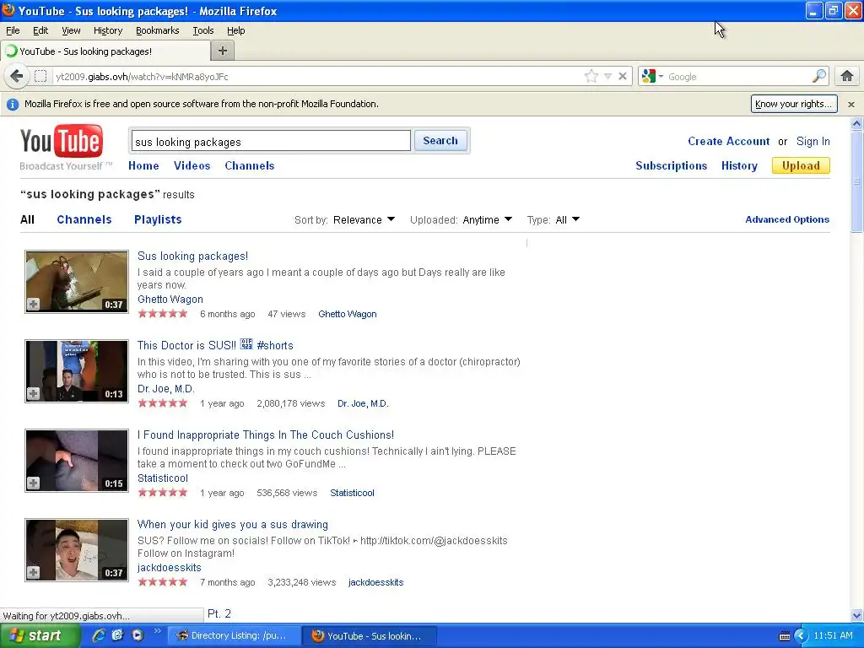Open the History menu in the menu bar

pos(107,30)
